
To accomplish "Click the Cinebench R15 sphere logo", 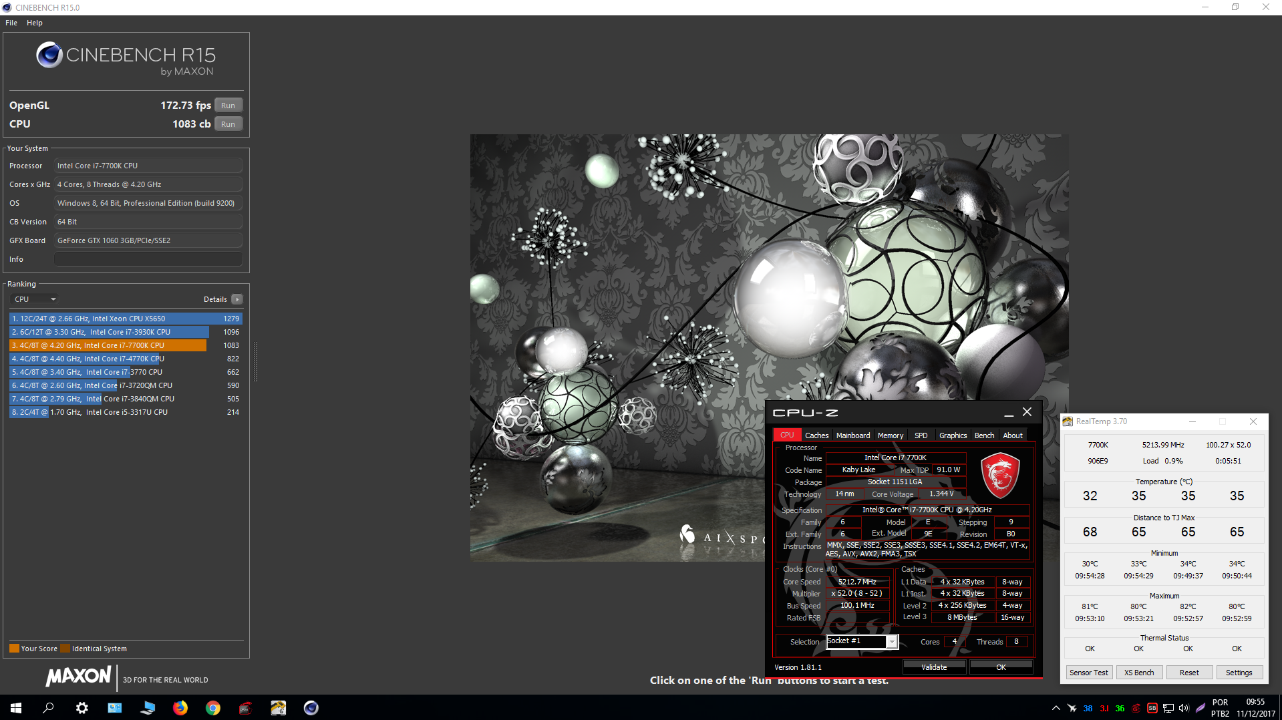I will (49, 55).
